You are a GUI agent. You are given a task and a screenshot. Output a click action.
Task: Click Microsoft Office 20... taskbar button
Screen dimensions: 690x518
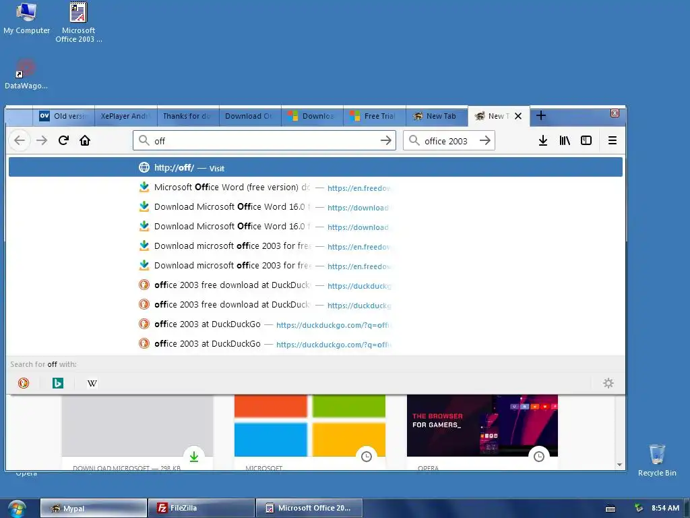point(309,509)
